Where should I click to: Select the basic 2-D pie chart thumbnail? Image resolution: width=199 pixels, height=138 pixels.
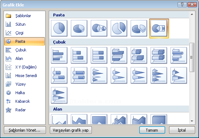(59, 28)
